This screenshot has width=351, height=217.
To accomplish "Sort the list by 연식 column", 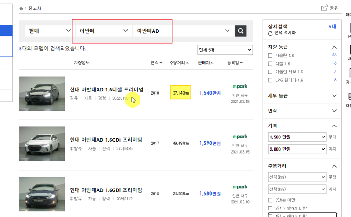I will [157, 63].
